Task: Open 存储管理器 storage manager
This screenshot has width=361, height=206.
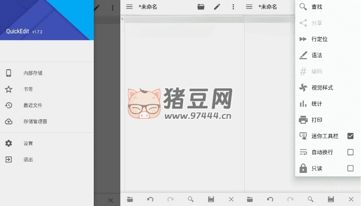Action: tap(35, 121)
